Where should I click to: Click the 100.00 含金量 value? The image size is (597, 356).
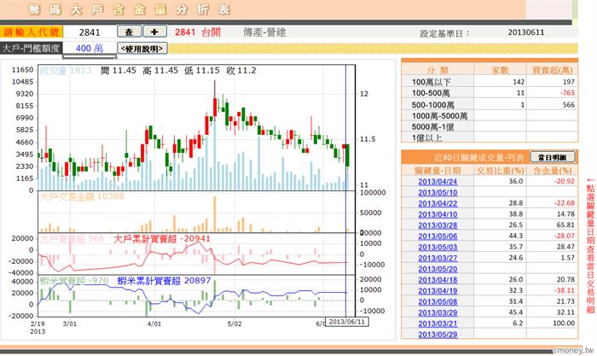pyautogui.click(x=564, y=324)
